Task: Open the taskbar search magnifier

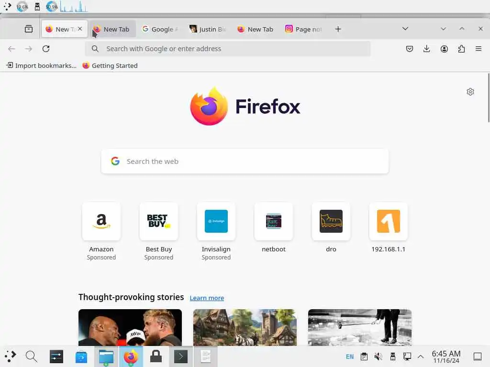Action: pyautogui.click(x=31, y=356)
